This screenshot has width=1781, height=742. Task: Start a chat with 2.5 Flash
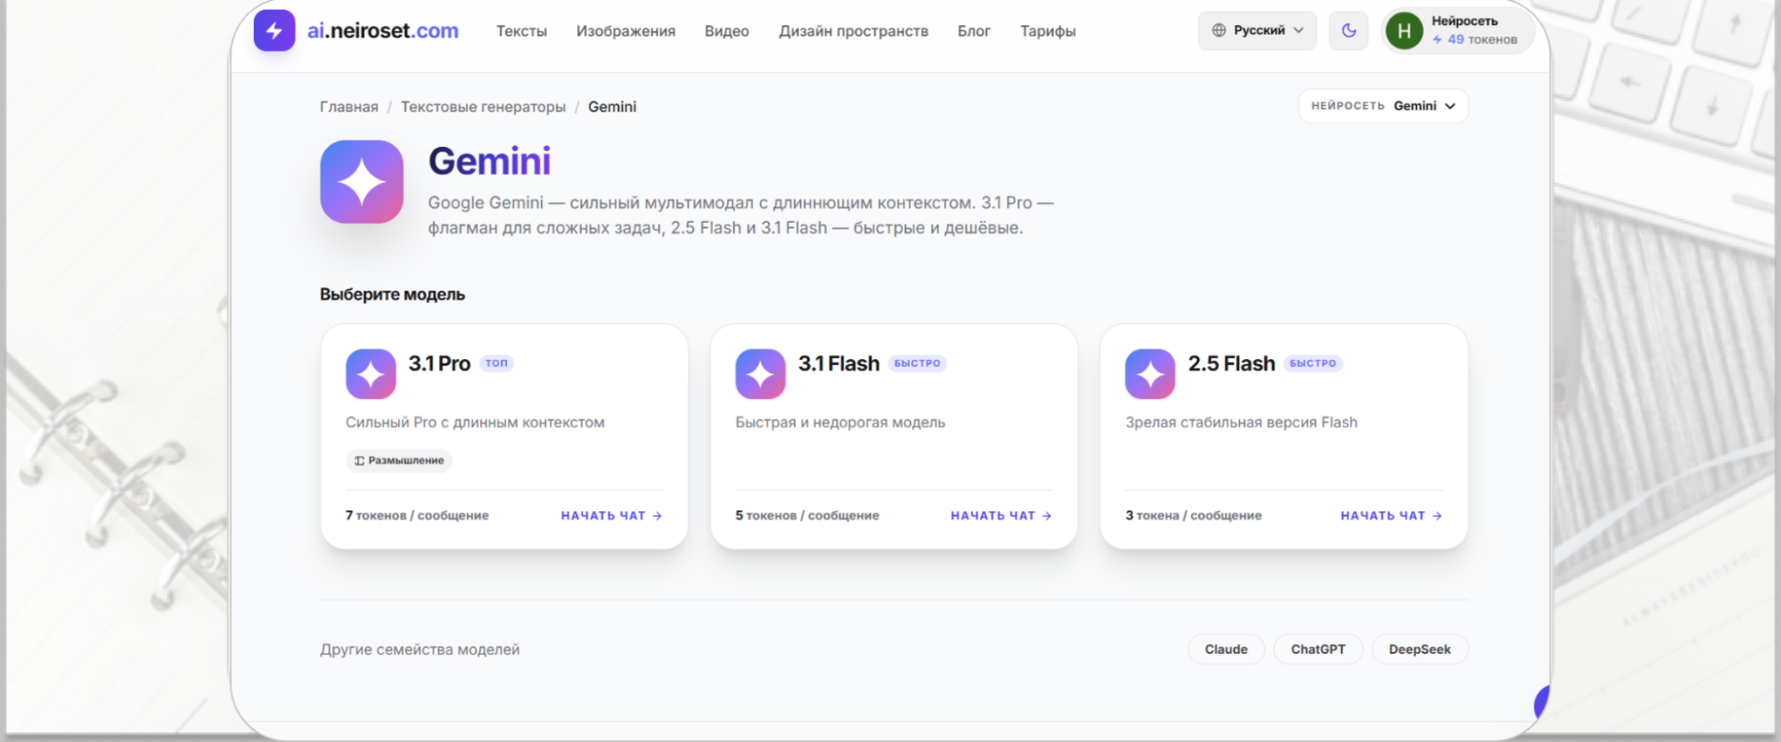point(1392,516)
